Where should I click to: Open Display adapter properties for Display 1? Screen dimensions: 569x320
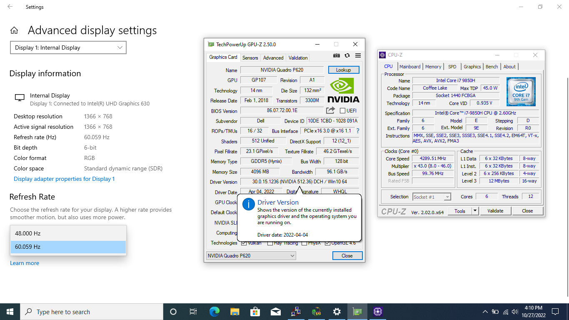tap(64, 179)
